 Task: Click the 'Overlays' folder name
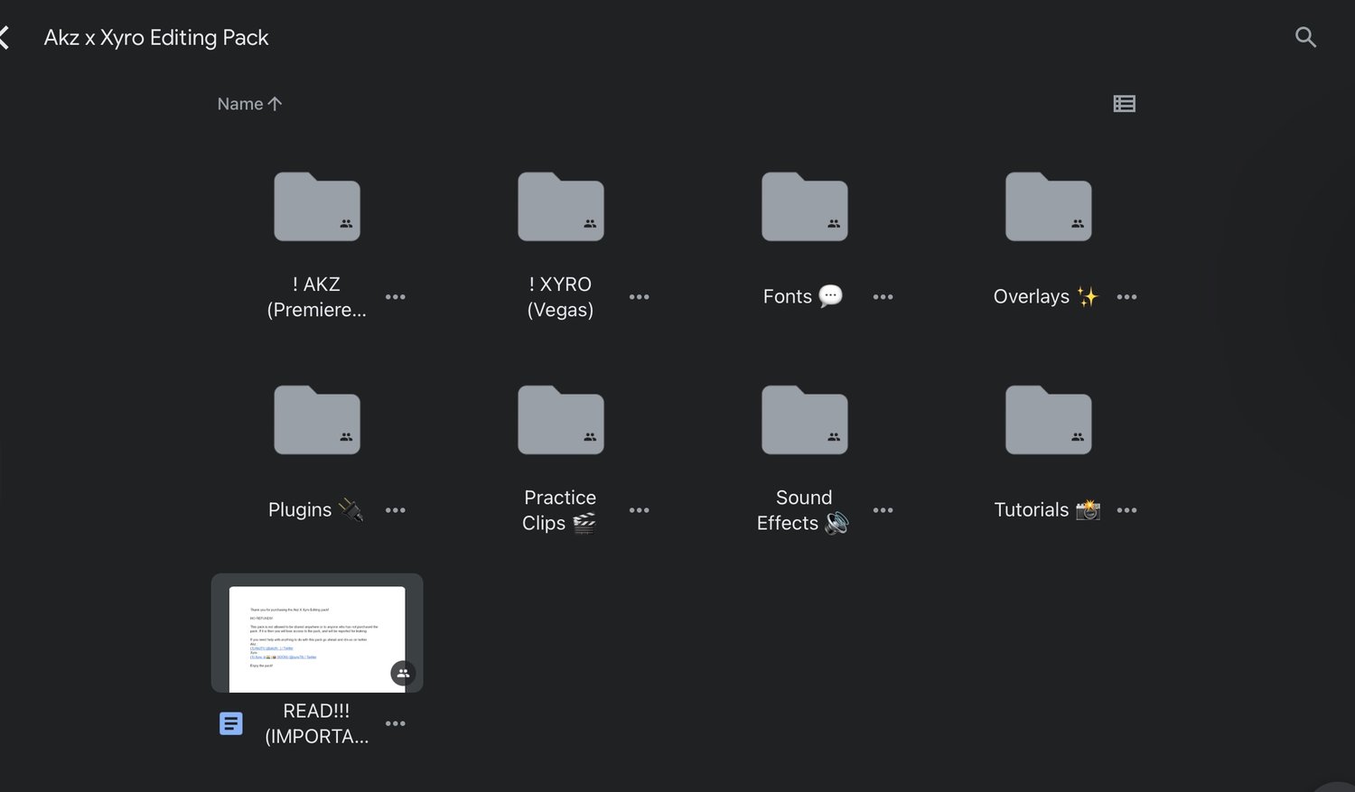click(x=1046, y=296)
